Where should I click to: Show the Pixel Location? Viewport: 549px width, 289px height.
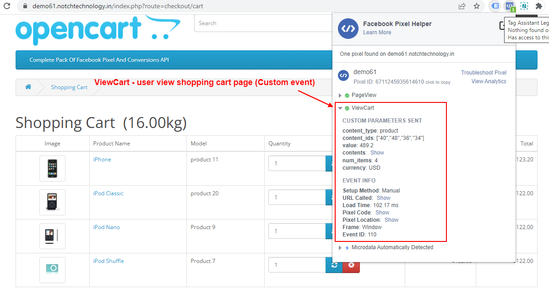coord(391,220)
